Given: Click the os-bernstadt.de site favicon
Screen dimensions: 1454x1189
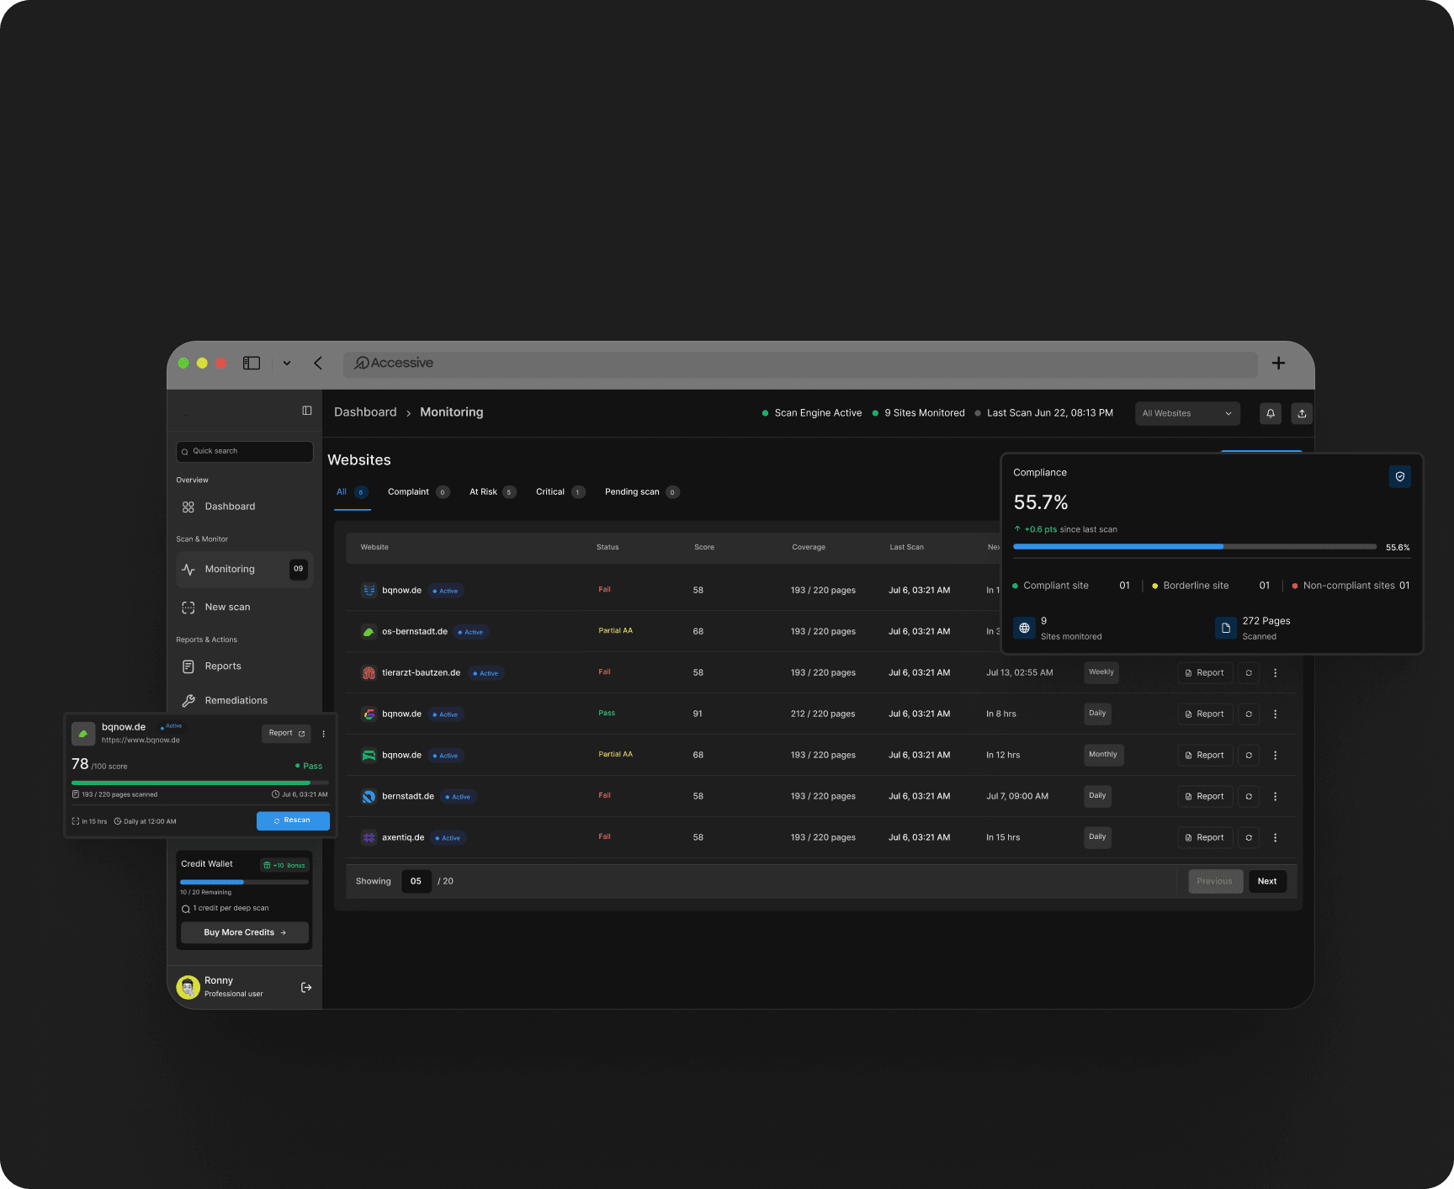Looking at the screenshot, I should click(x=369, y=632).
